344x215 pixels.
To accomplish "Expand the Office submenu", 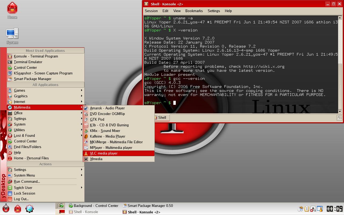I will (45, 113).
